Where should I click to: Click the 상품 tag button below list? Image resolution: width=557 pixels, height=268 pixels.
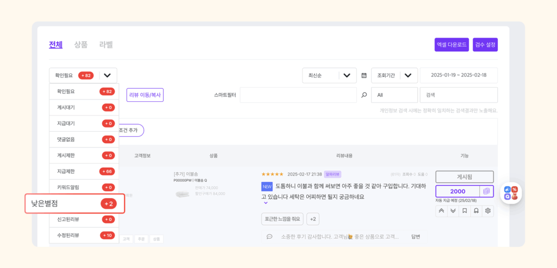coord(157,239)
